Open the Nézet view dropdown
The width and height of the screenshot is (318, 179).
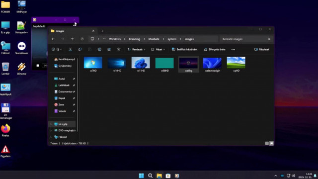[158, 49]
